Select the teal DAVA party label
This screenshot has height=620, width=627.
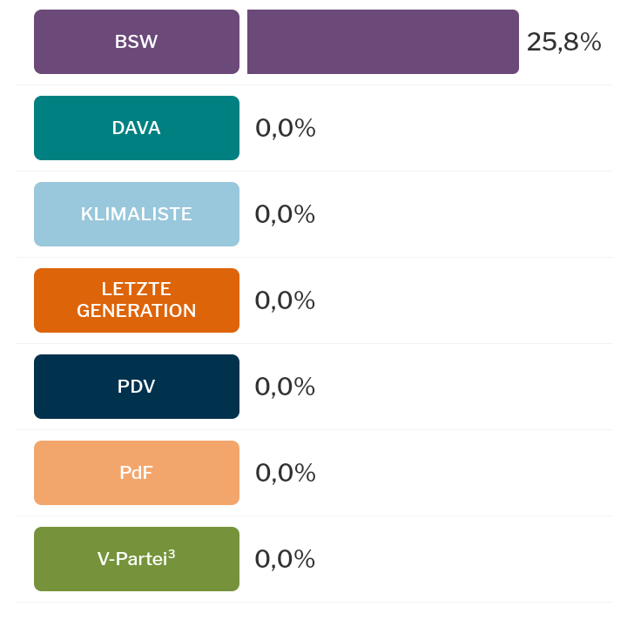136,128
